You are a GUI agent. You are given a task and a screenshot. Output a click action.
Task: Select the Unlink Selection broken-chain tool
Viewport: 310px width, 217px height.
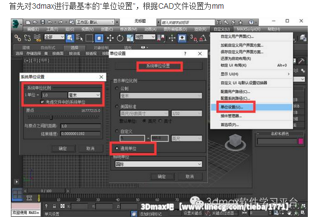point(28,38)
